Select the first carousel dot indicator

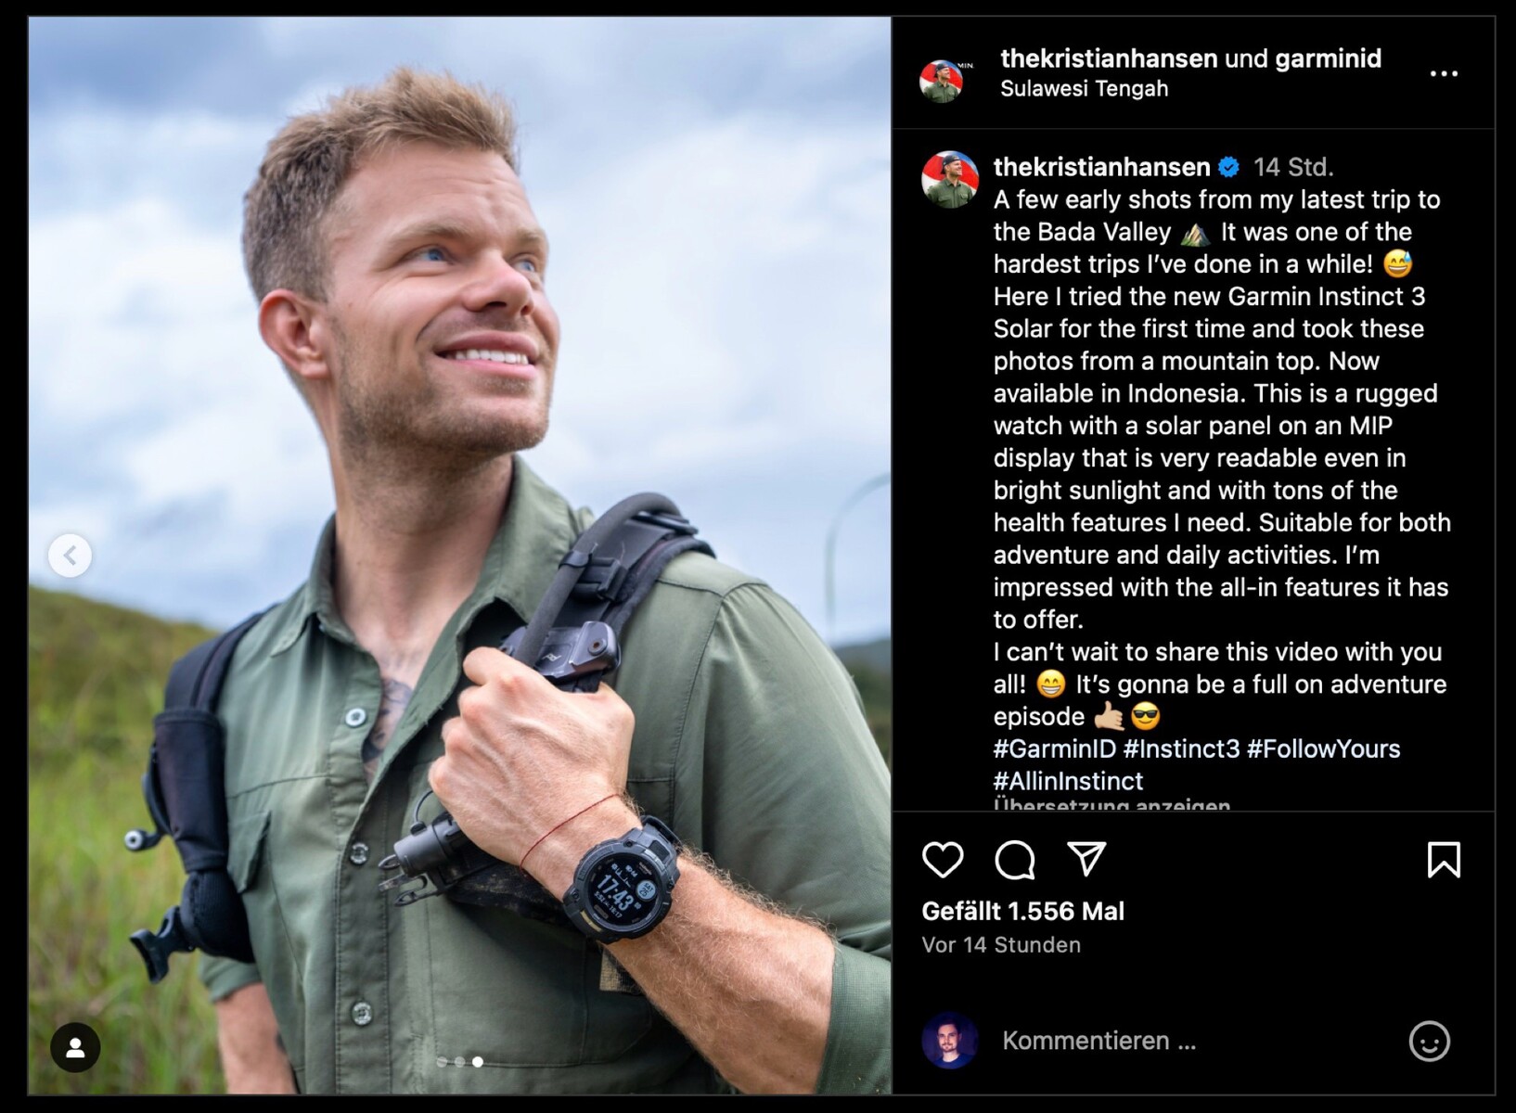(442, 1062)
